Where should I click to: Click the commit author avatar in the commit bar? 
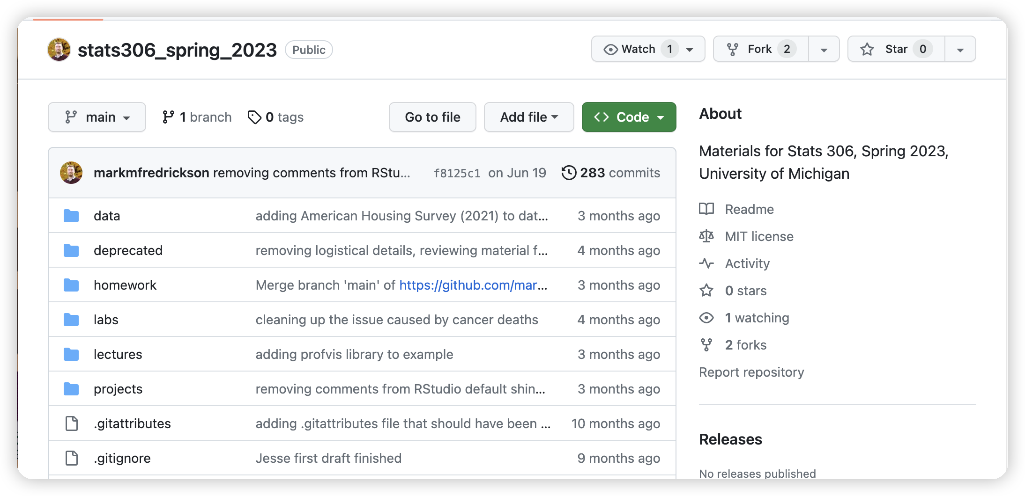[71, 173]
